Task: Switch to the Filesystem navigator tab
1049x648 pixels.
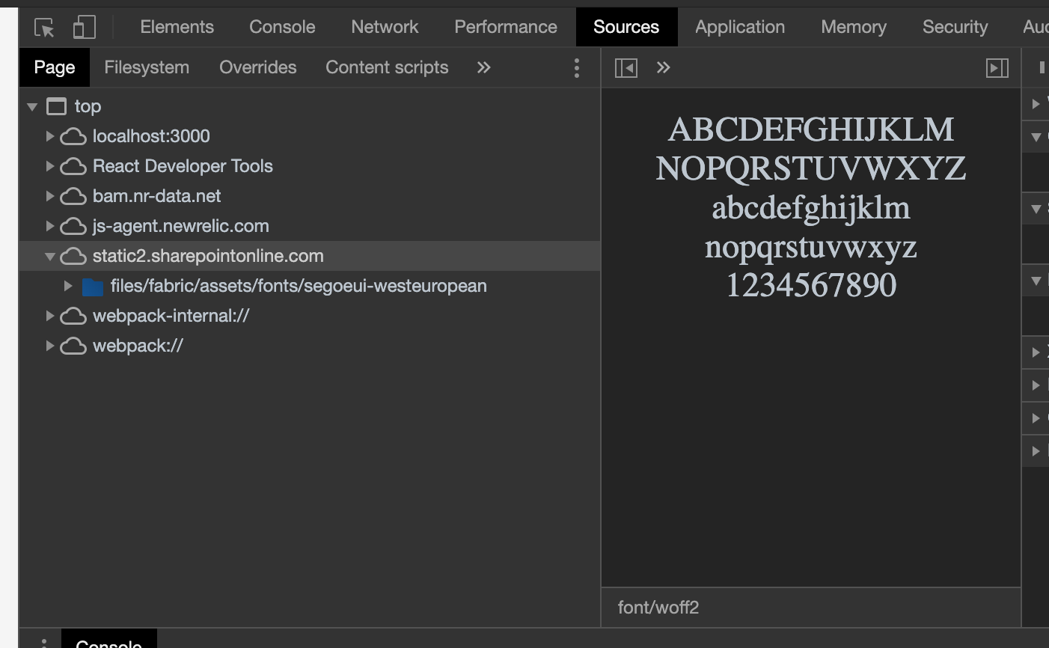Action: coord(147,67)
